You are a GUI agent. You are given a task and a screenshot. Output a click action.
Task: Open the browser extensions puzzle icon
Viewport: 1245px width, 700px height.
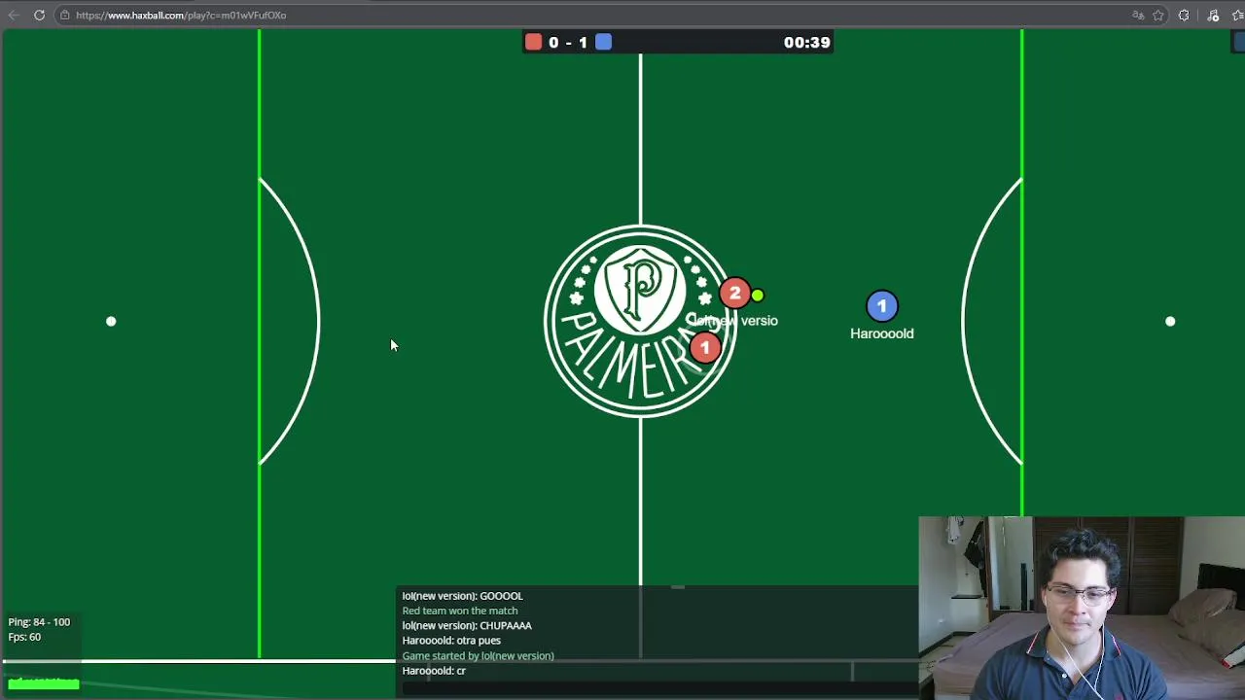[1184, 16]
